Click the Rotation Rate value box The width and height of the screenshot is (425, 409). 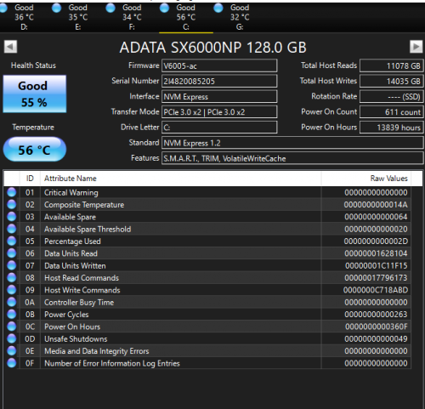pos(392,97)
